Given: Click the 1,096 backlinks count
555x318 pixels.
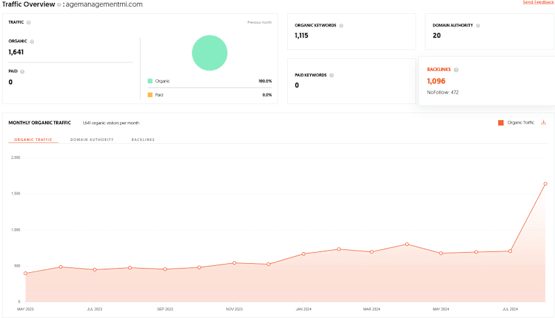Looking at the screenshot, I should click(x=436, y=81).
